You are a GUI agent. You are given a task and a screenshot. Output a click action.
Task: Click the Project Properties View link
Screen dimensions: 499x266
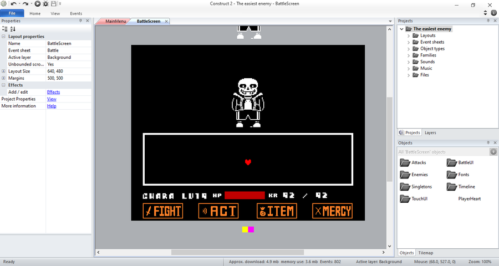pyautogui.click(x=52, y=99)
